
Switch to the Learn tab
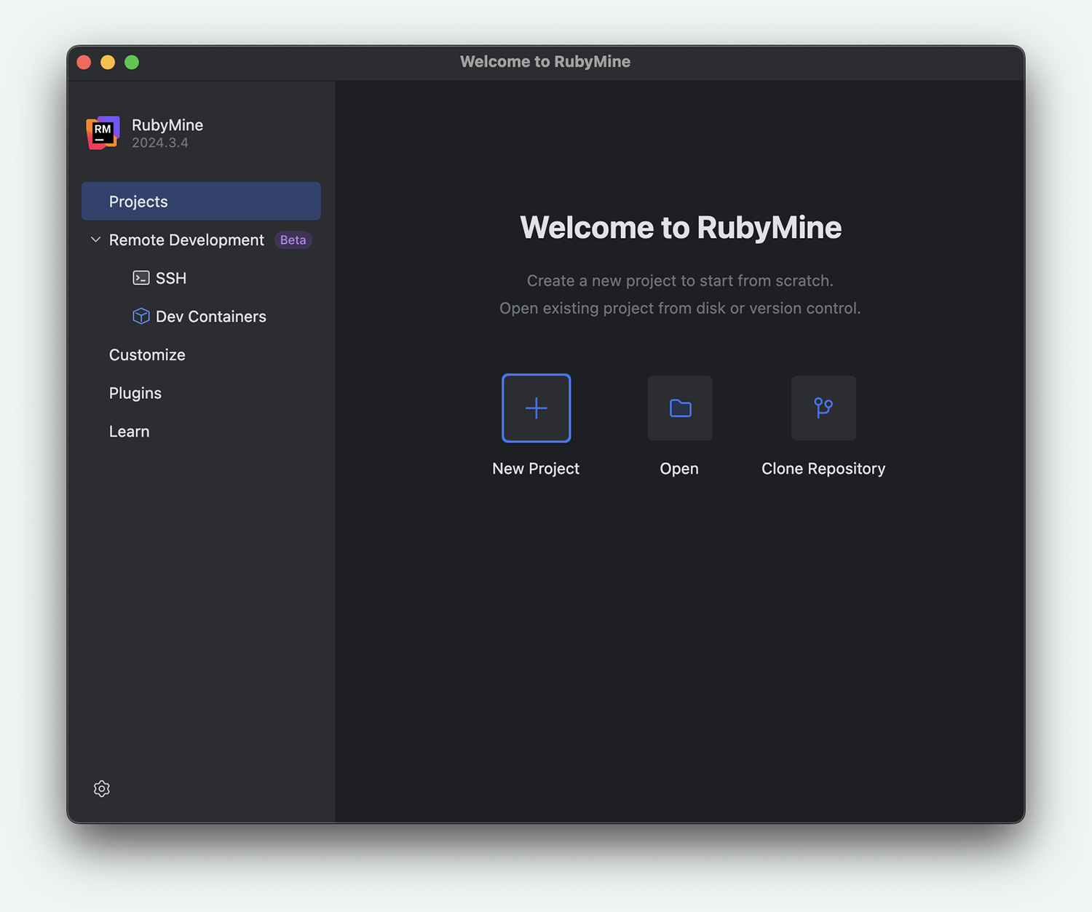130,432
